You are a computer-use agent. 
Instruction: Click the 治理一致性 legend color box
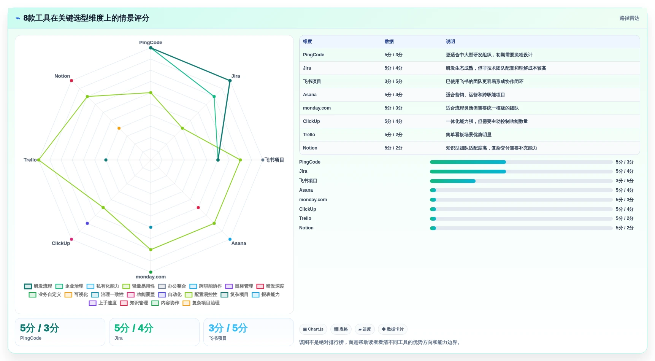point(95,294)
